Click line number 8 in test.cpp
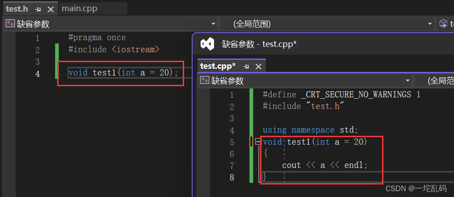This screenshot has height=197, width=454. click(x=231, y=177)
